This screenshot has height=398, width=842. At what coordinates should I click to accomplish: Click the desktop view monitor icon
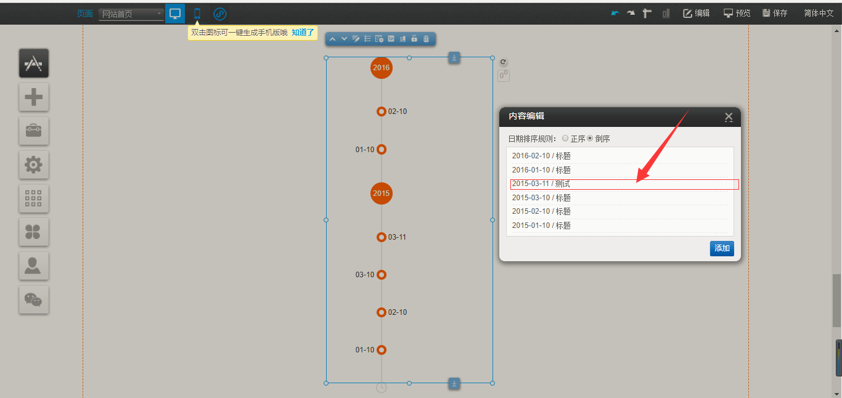point(175,14)
